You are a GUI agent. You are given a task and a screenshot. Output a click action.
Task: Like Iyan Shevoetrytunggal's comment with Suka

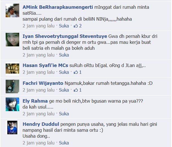(x=64, y=55)
